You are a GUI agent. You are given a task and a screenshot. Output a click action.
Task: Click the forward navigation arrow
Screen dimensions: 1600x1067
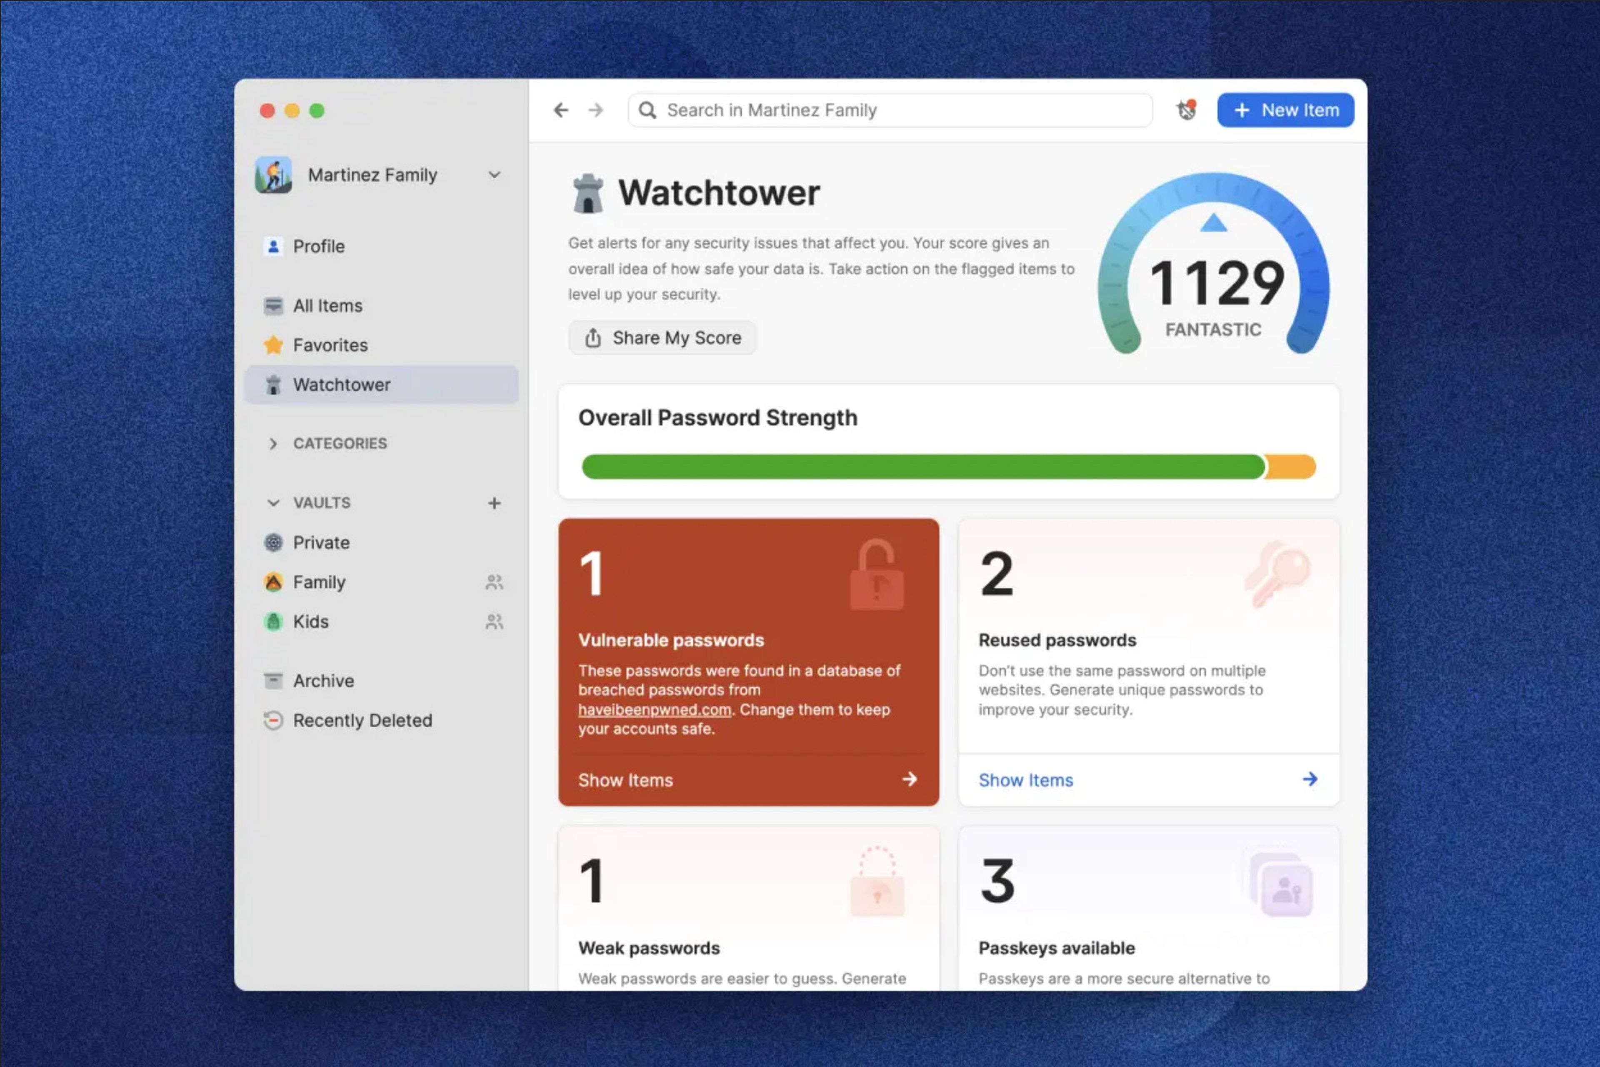(x=596, y=110)
